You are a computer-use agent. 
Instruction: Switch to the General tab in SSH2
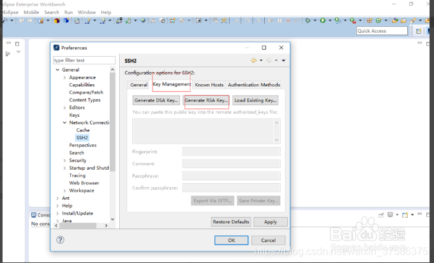point(138,85)
